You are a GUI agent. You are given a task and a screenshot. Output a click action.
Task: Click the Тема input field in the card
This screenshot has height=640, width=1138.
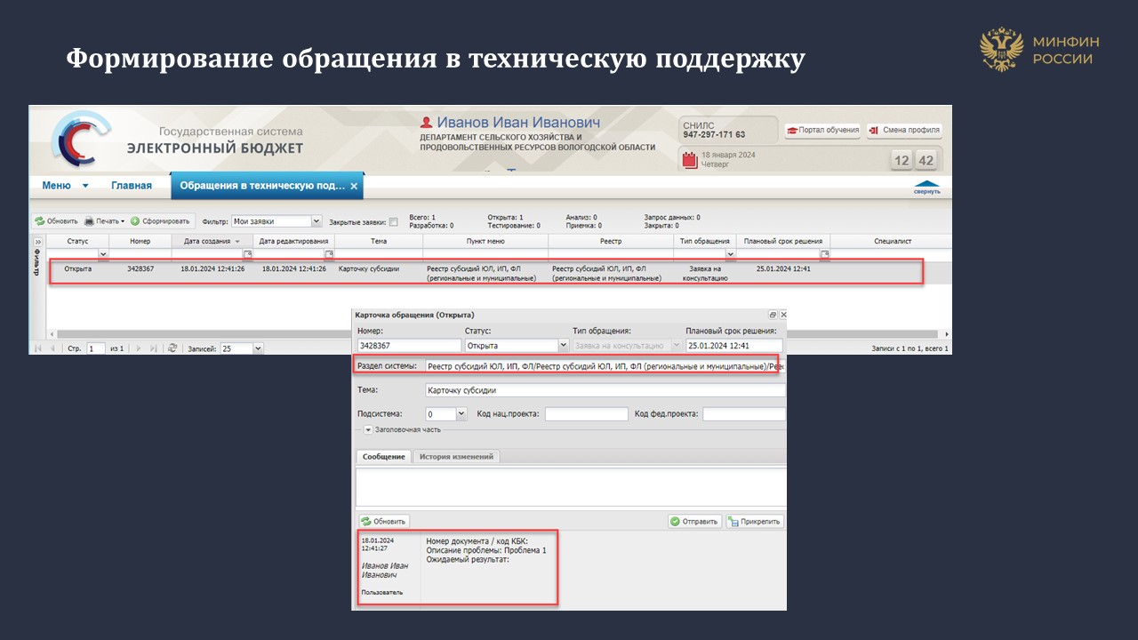605,390
